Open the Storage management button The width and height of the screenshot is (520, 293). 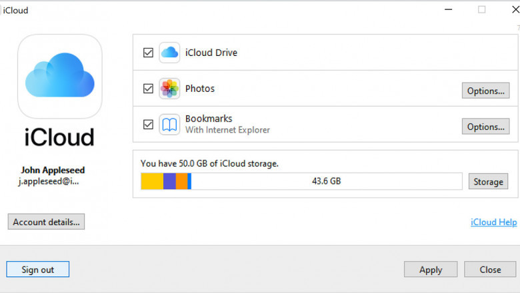[488, 181]
